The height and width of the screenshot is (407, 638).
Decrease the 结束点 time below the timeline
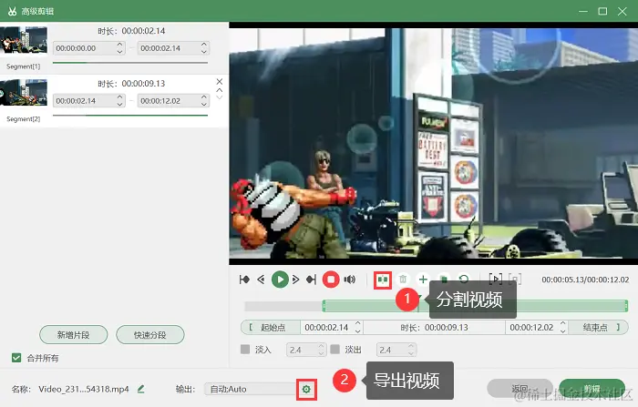point(562,331)
